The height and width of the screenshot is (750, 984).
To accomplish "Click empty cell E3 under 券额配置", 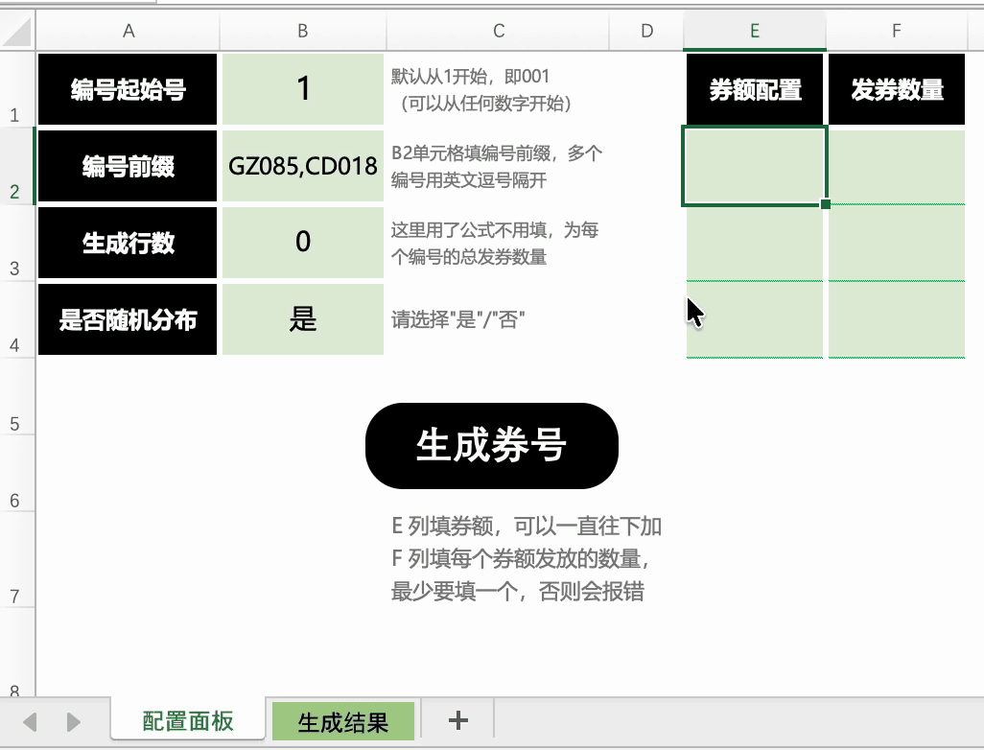I will [755, 243].
